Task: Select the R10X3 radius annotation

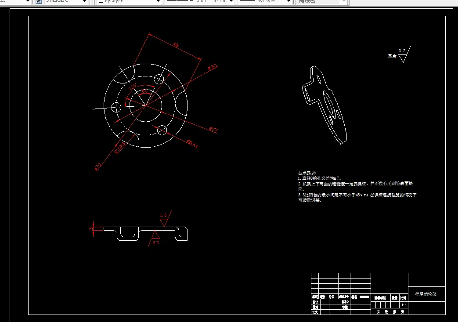Action: coord(119,148)
